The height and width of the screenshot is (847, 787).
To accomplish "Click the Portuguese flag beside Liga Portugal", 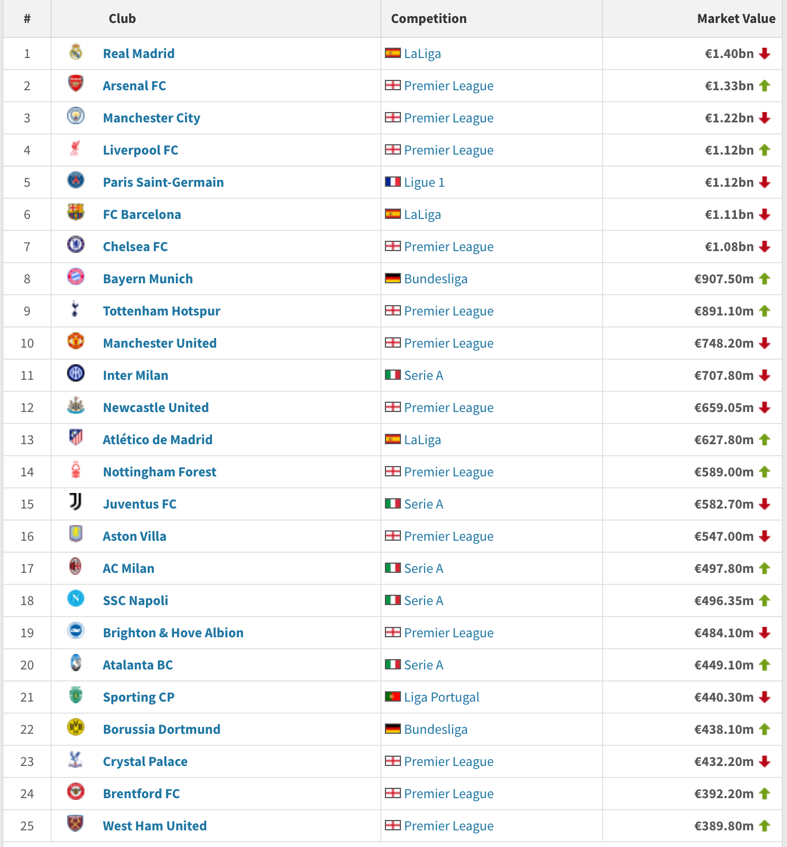I will click(x=393, y=697).
